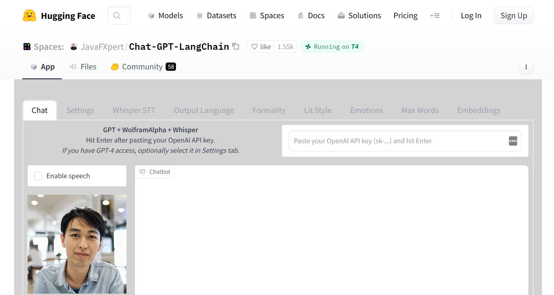
Task: Open the Embeddings tab
Action: [x=479, y=110]
